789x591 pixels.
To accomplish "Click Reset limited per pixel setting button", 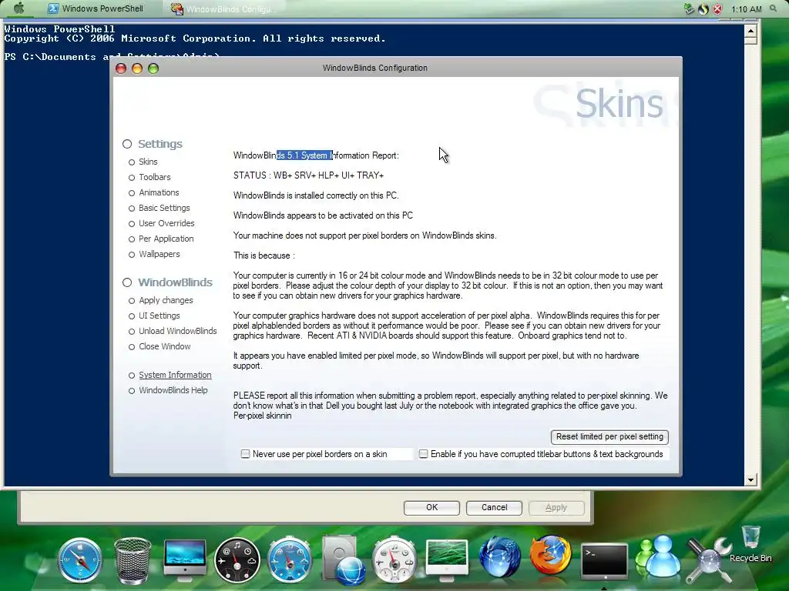I will coord(609,437).
